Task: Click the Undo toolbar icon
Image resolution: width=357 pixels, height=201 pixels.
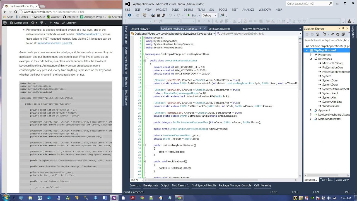Action: click(170, 15)
